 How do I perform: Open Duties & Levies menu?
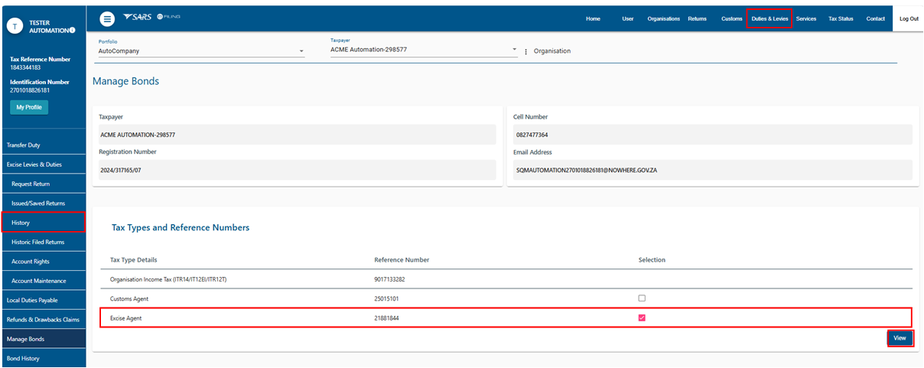tap(769, 18)
